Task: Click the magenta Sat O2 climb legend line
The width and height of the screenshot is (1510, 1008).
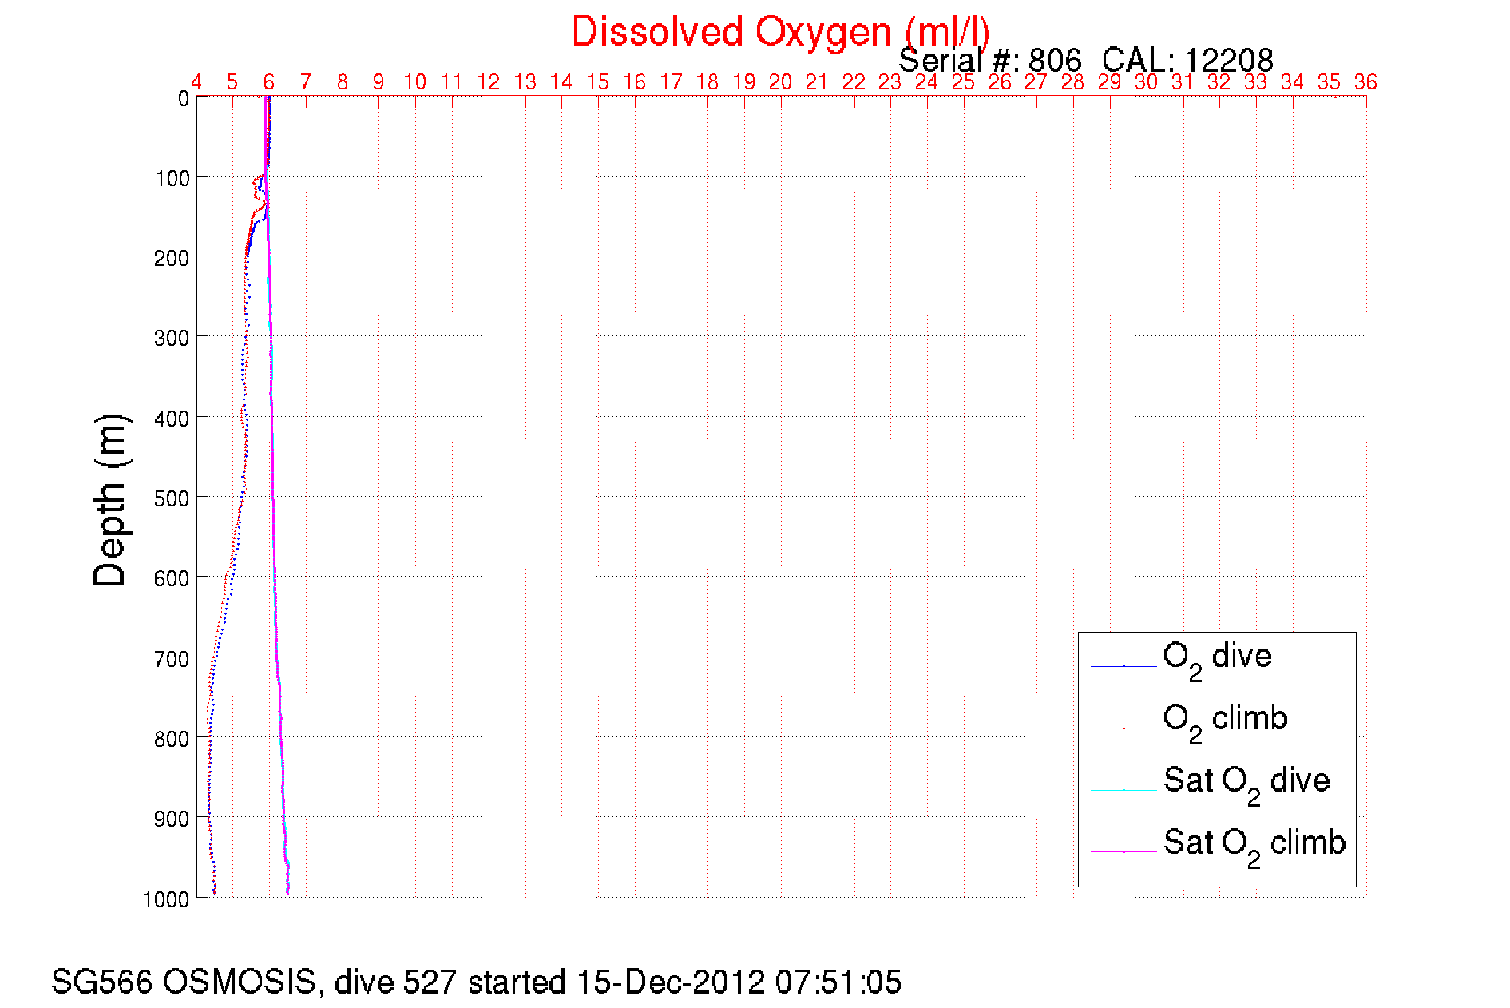Action: [1124, 852]
